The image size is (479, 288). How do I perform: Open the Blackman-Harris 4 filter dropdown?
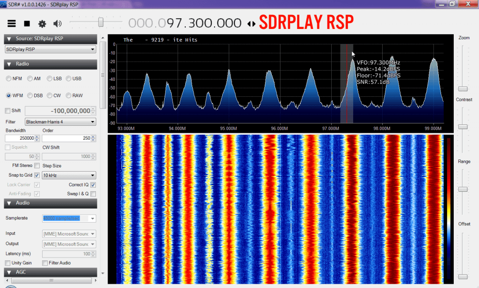(60, 122)
